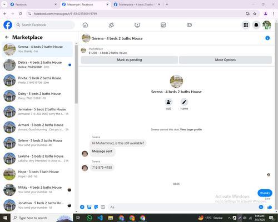Switch to the first Facebook browser tab

pos(33,4)
